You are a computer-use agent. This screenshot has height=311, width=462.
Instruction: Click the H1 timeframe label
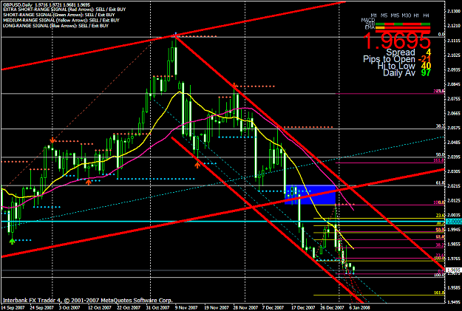(x=416, y=16)
